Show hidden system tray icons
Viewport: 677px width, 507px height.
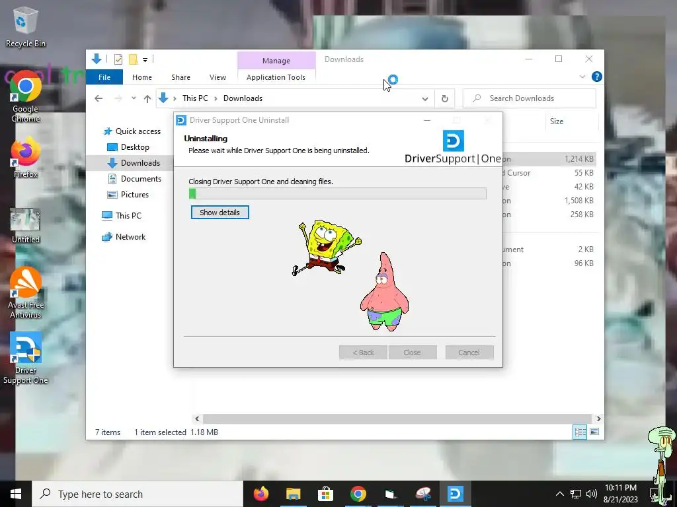[x=559, y=494]
